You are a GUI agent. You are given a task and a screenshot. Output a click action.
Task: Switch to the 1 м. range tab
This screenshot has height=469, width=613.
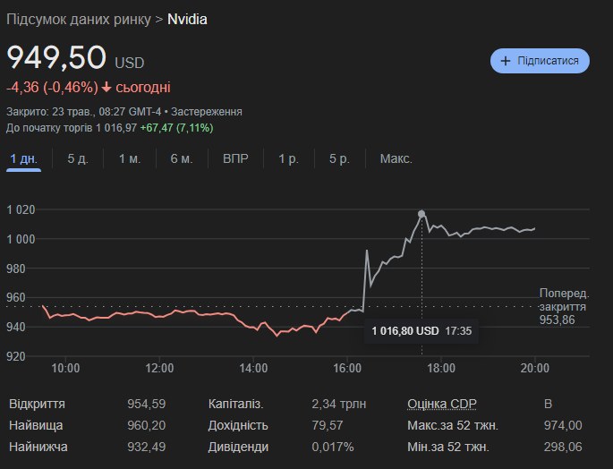click(130, 158)
